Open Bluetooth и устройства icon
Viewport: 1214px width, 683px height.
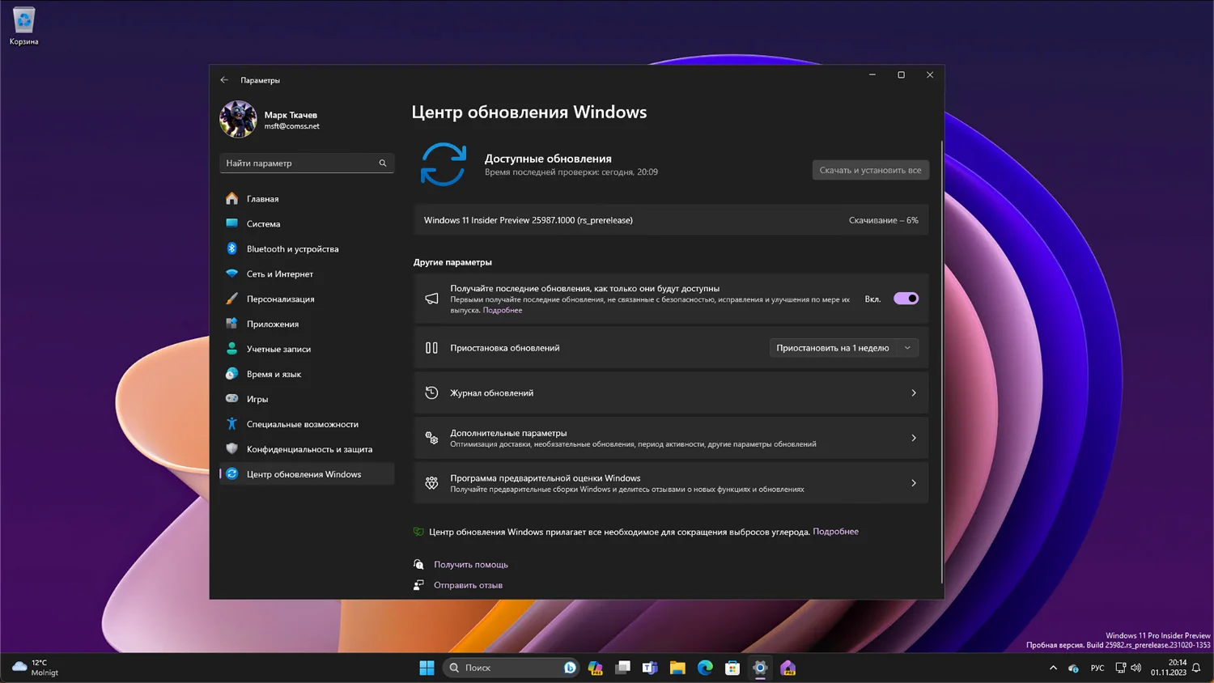pos(232,248)
